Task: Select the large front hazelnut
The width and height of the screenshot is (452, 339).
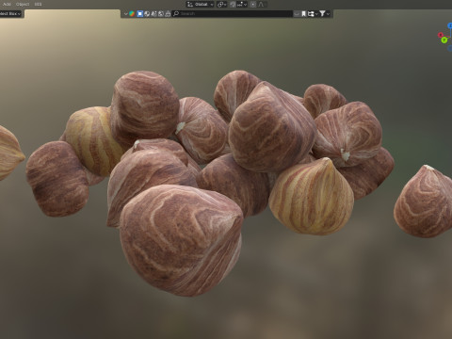Action: point(181,240)
